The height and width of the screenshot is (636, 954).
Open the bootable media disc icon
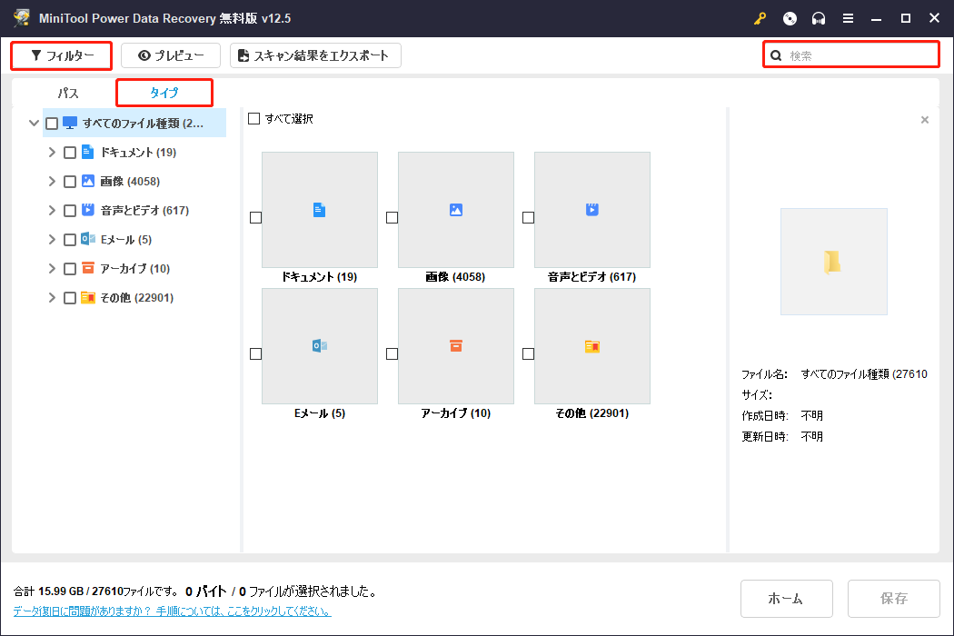click(790, 18)
